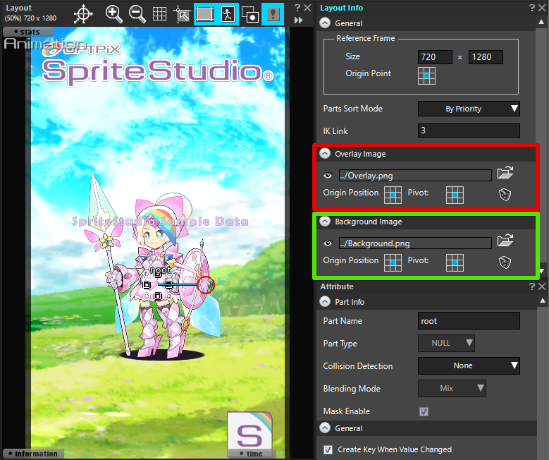The height and width of the screenshot is (460, 549).
Task: Open help for Layout Info panel
Action: tap(532, 8)
